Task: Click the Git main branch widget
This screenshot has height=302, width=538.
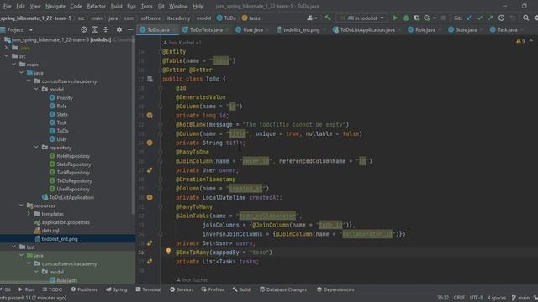Action: click(x=520, y=298)
